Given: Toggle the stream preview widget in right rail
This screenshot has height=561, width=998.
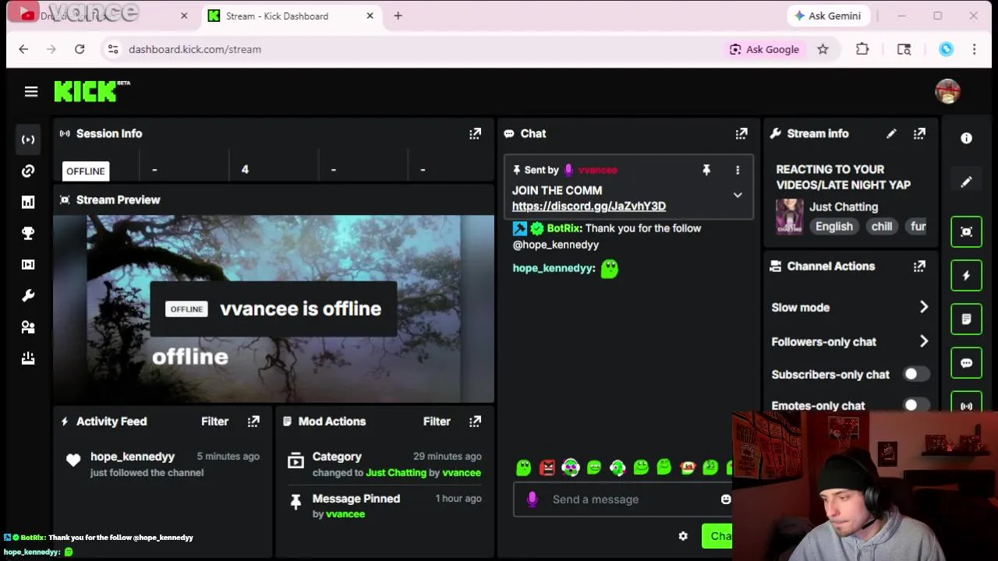Looking at the screenshot, I should (x=966, y=231).
